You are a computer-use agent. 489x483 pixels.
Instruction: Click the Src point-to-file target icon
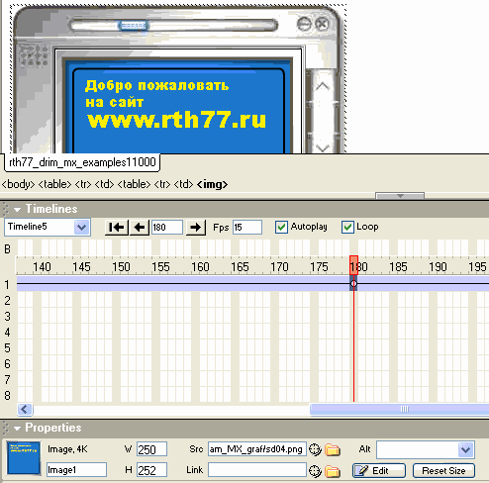315,449
